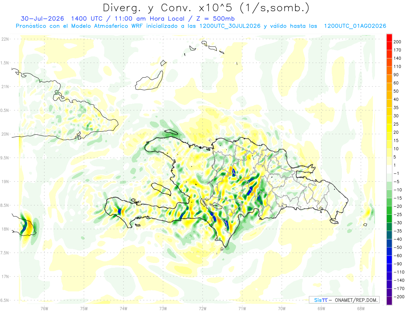This screenshot has width=405, height=313.
Task: Click the positive '25' color bar value
Action: pyautogui.click(x=396, y=124)
